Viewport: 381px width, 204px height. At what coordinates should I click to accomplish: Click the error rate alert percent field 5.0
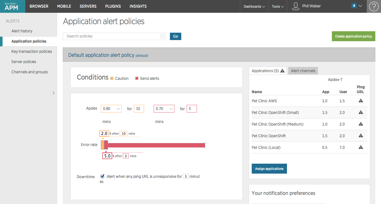pyautogui.click(x=107, y=156)
